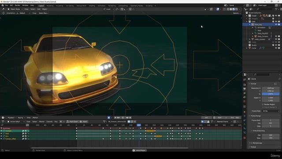Click the dope sheet channel search icon
Image resolution: width=282 pixels, height=159 pixels.
pyautogui.click(x=2, y=125)
